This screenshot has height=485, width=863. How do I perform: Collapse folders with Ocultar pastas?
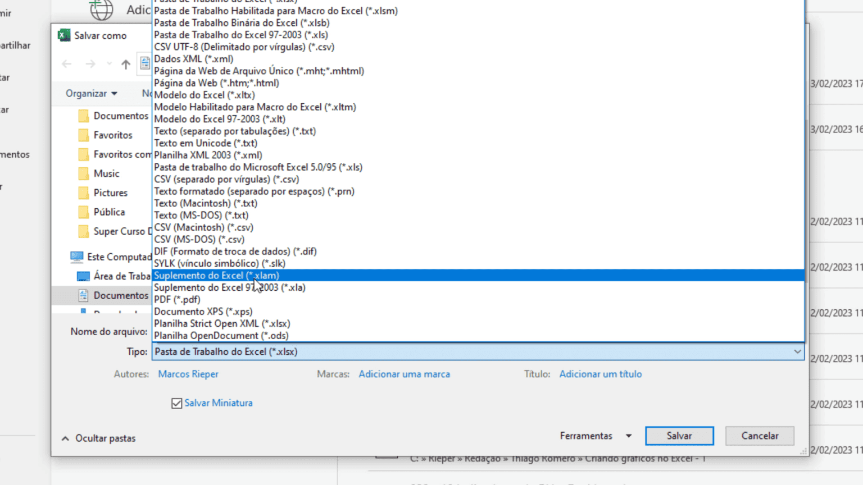coord(99,438)
